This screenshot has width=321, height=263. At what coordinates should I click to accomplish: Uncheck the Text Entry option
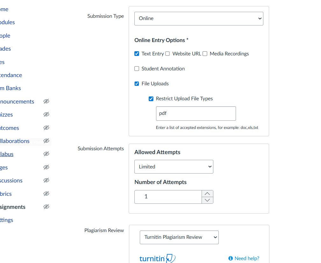pos(137,53)
